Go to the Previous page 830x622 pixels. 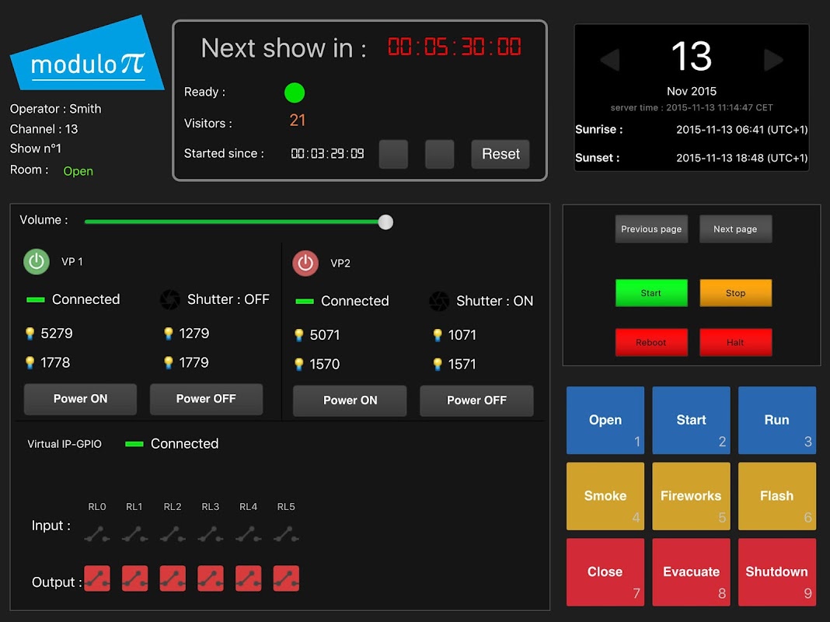[x=651, y=229]
